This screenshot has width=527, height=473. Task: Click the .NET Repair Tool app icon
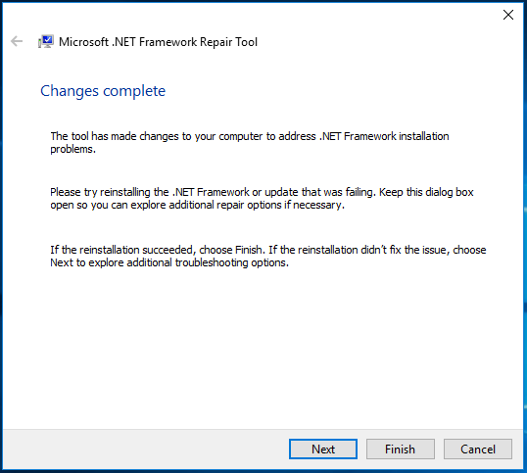point(46,42)
